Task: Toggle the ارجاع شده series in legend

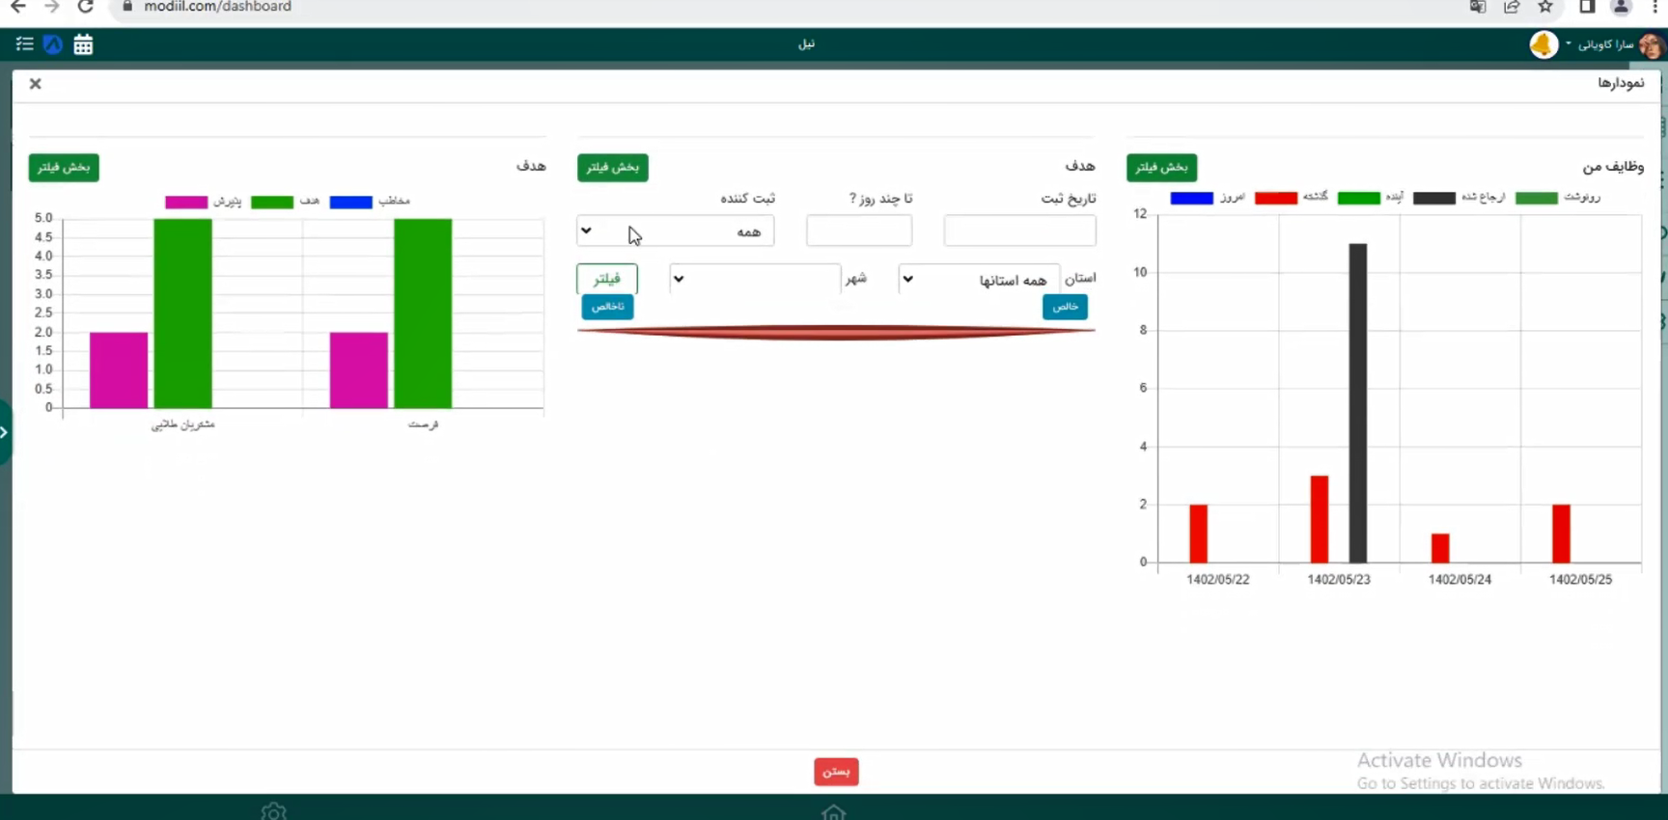Action: [x=1433, y=198]
